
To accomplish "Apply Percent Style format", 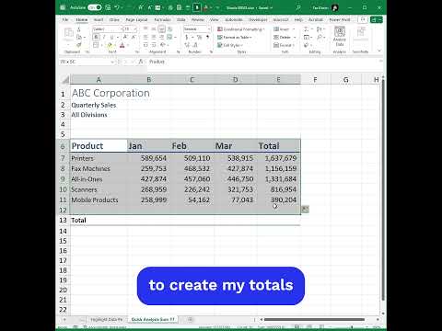I will [x=199, y=37].
